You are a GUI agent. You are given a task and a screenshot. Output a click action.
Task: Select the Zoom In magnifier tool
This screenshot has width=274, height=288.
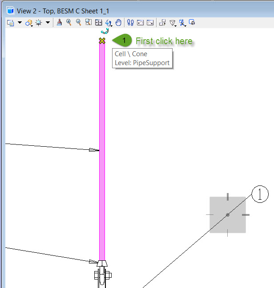coord(69,22)
